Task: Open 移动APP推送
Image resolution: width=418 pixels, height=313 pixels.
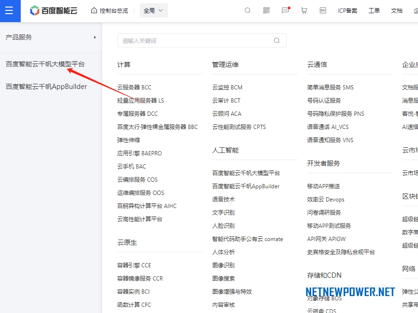Action: (x=324, y=186)
